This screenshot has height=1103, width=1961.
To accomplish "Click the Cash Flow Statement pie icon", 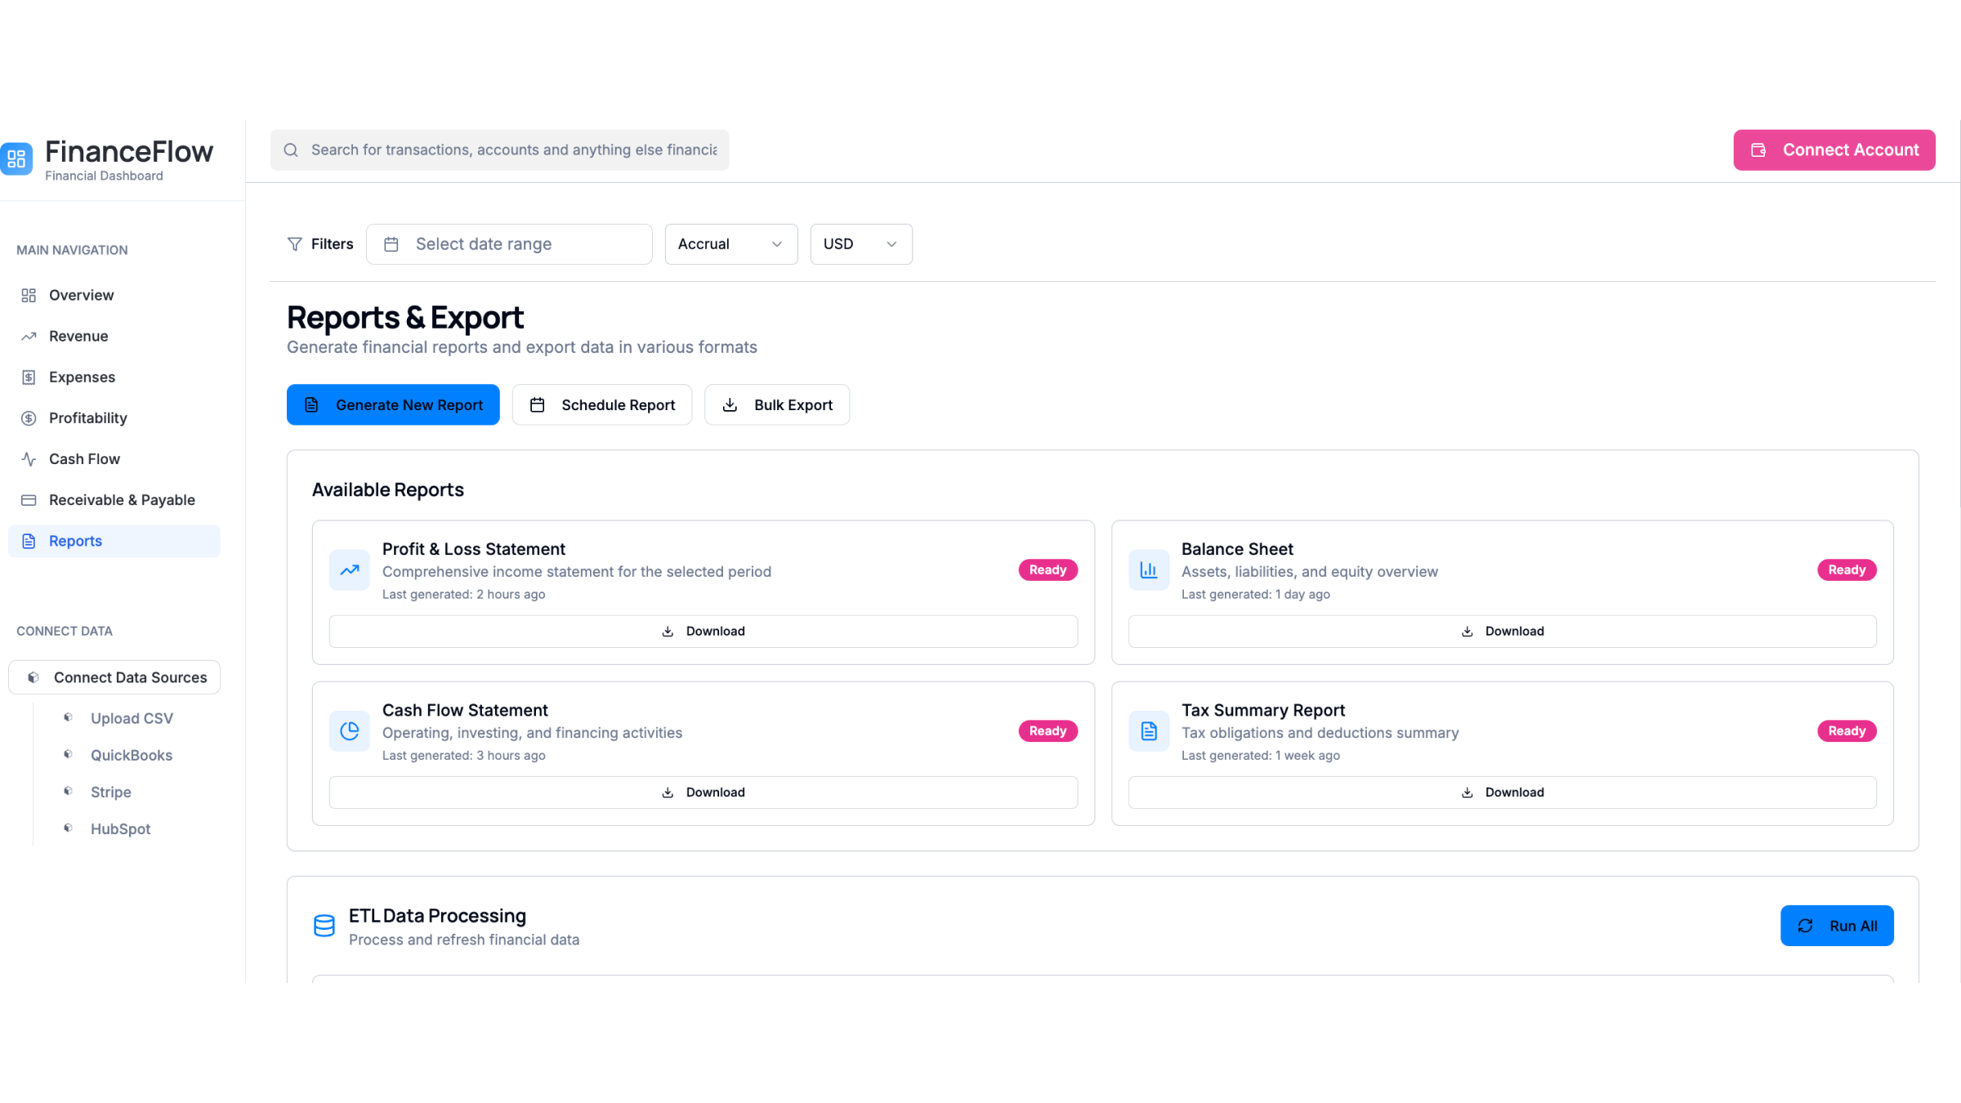I will click(x=349, y=731).
